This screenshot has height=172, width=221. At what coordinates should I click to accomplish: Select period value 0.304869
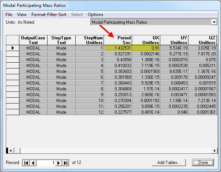(x=118, y=89)
